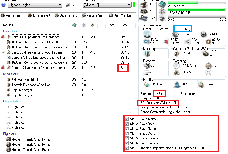Select the Fuel Catalyst subsystem
The image size is (228, 154).
coord(120,16)
